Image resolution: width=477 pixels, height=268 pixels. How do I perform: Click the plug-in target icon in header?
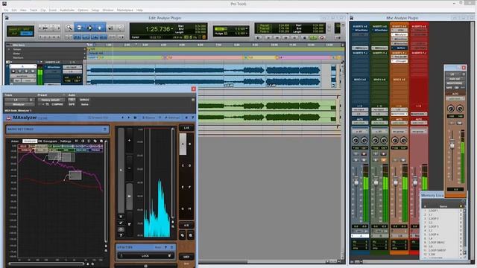click(193, 100)
